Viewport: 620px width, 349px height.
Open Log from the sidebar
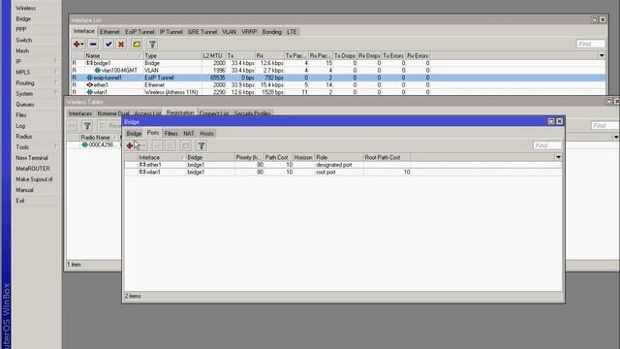20,125
